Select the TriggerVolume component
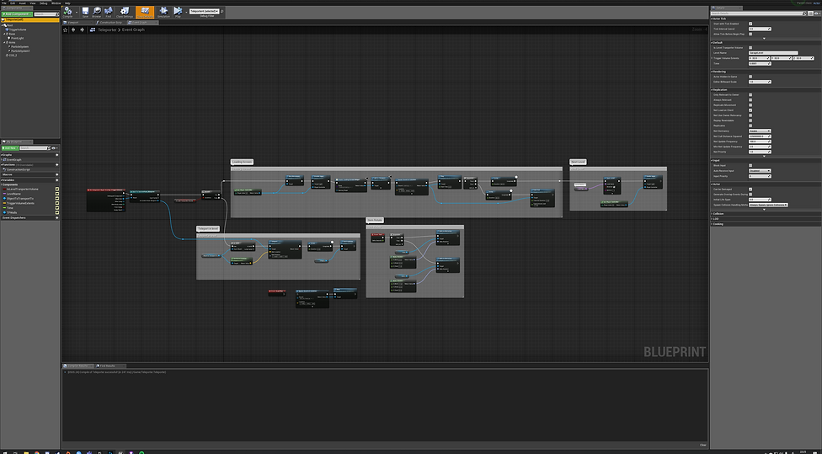822x454 pixels. point(18,29)
